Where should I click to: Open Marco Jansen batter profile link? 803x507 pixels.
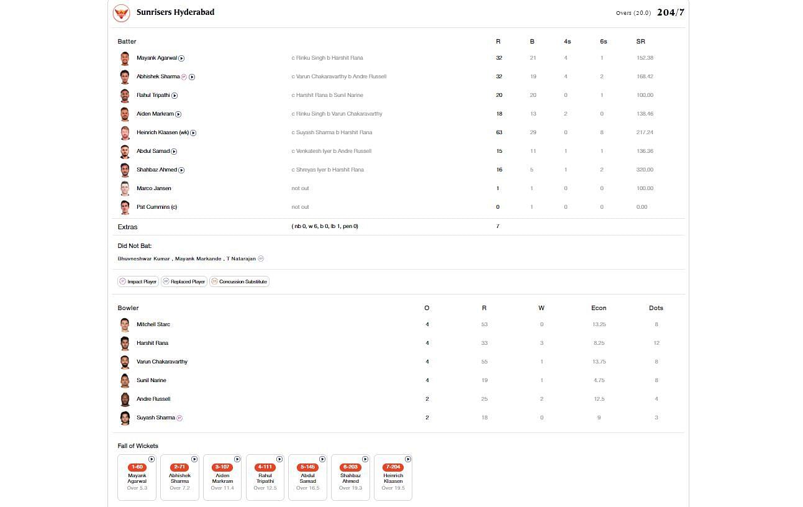(x=154, y=188)
